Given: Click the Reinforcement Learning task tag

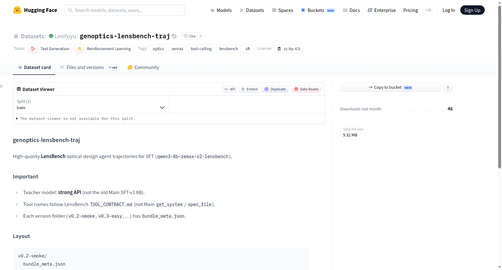Looking at the screenshot, I should click(x=104, y=49).
